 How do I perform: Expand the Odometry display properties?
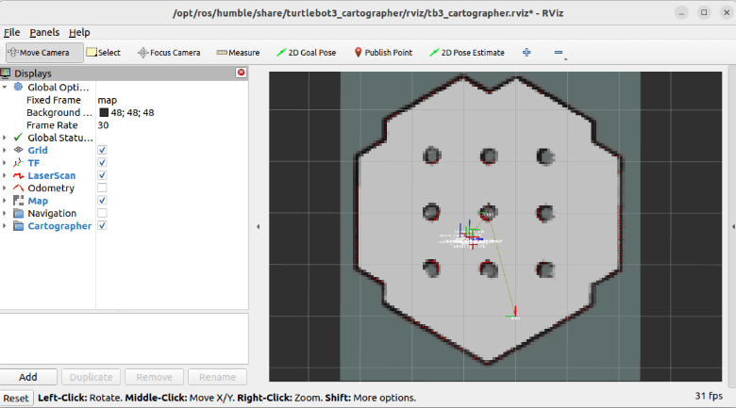click(x=5, y=188)
